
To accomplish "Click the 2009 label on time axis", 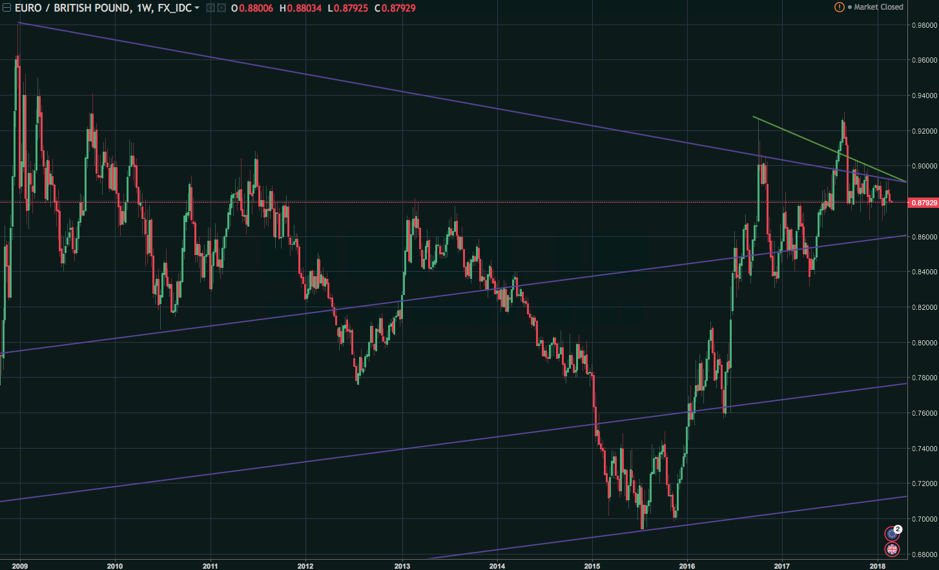I will [x=20, y=565].
